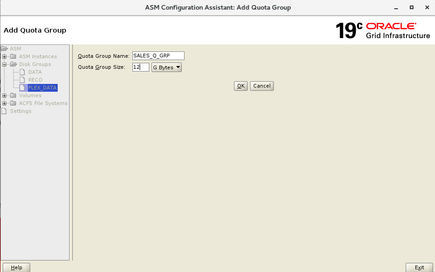Select the FLEX_DATA disk group
This screenshot has width=435, height=272.
click(43, 88)
